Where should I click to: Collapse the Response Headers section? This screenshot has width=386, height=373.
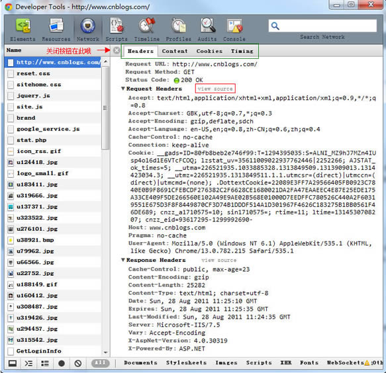[123, 260]
